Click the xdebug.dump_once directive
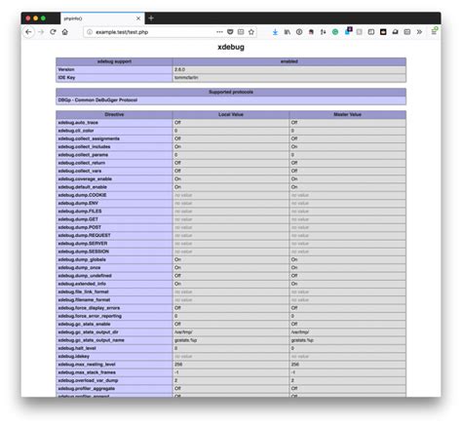462x427 pixels. click(x=79, y=268)
